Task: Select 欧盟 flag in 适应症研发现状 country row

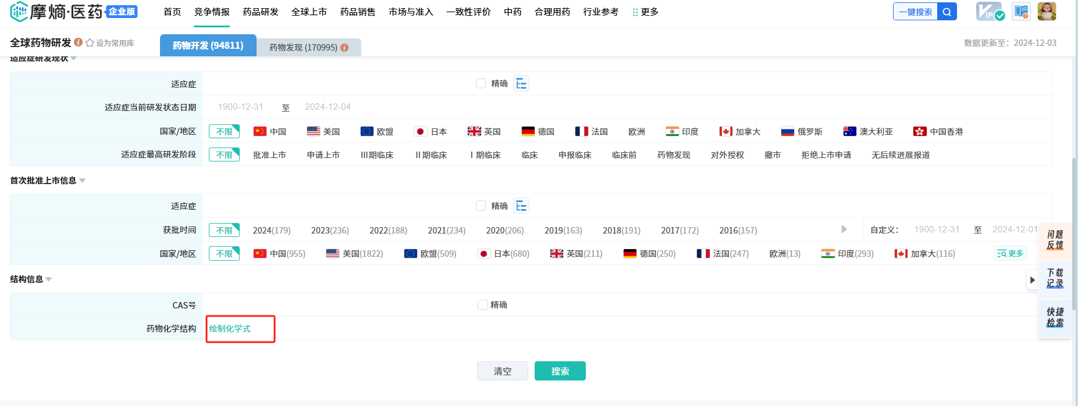Action: pyautogui.click(x=367, y=132)
